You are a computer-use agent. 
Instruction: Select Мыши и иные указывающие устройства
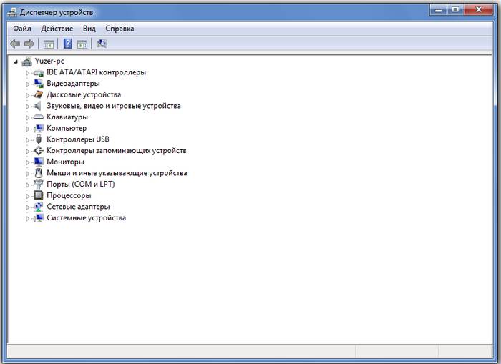[117, 173]
